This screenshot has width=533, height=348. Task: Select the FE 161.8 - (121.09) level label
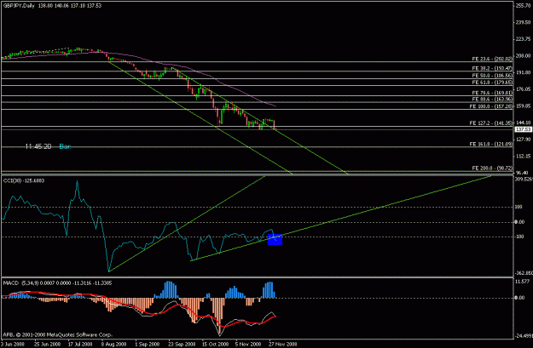pos(491,144)
